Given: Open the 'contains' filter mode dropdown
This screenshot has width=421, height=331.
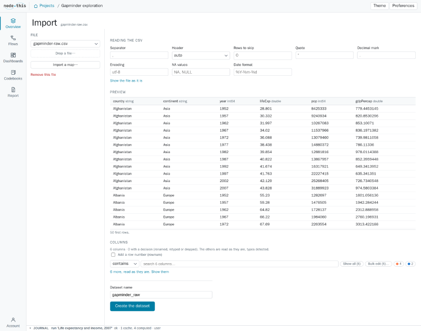Looking at the screenshot, I should click(x=125, y=264).
